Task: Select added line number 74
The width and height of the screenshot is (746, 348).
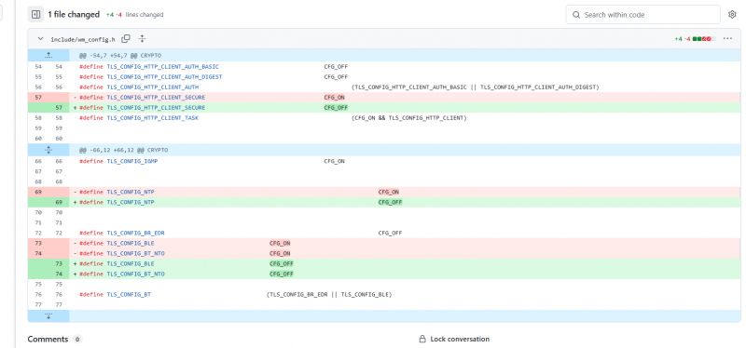Action: pos(59,274)
